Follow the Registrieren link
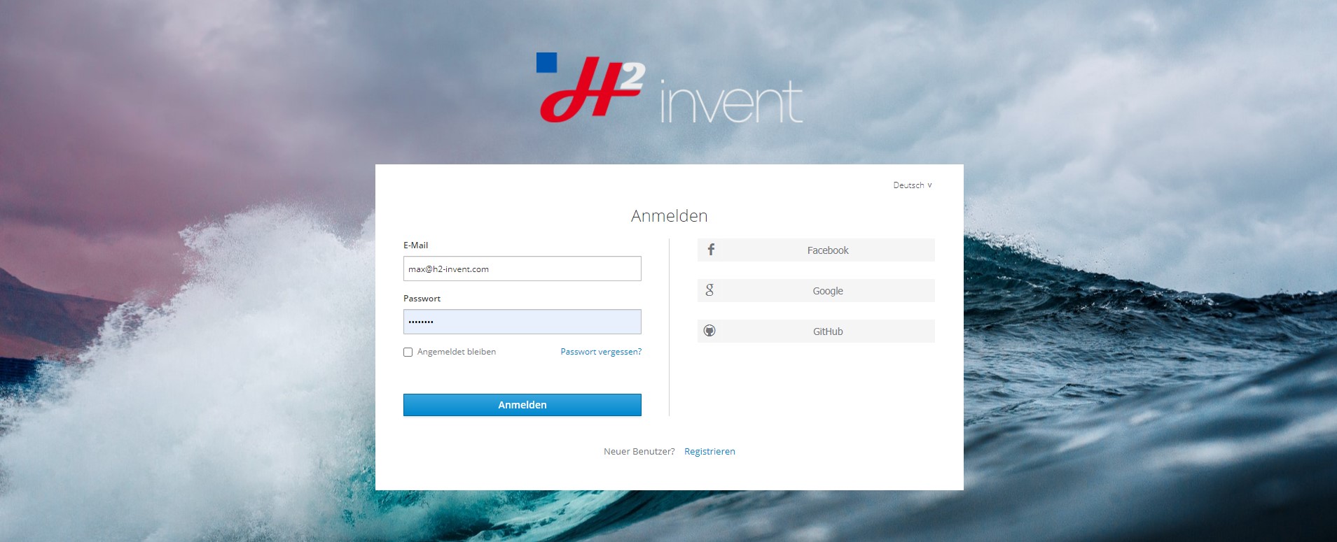The width and height of the screenshot is (1337, 542). [709, 452]
